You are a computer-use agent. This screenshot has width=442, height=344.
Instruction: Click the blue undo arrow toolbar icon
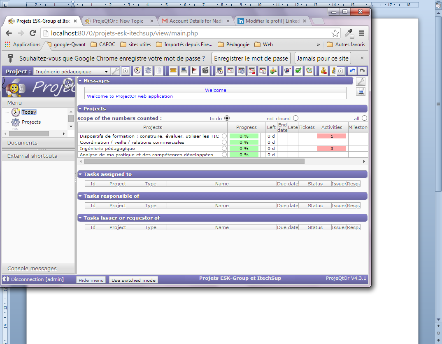(352, 71)
